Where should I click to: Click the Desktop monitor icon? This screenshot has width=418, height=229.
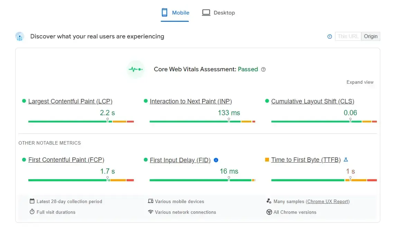pos(206,12)
